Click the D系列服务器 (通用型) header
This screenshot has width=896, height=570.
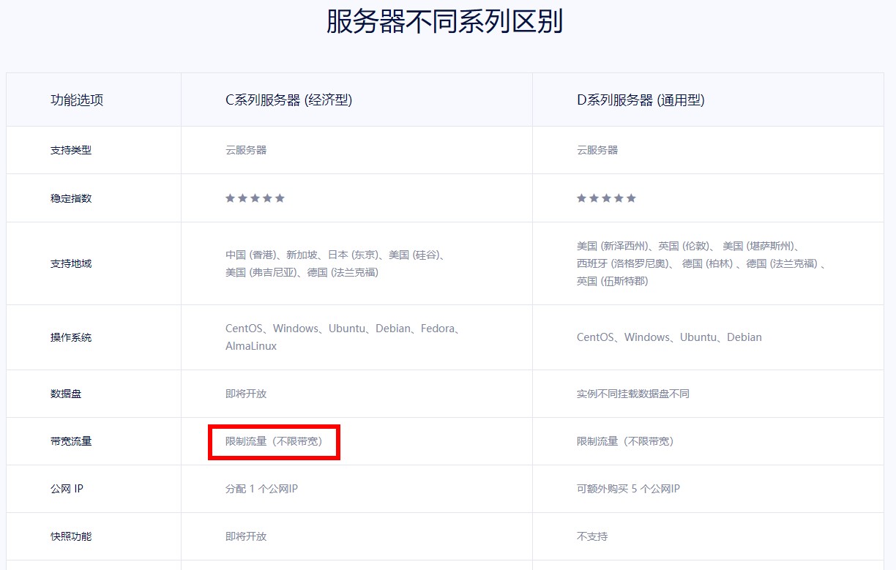pyautogui.click(x=641, y=100)
